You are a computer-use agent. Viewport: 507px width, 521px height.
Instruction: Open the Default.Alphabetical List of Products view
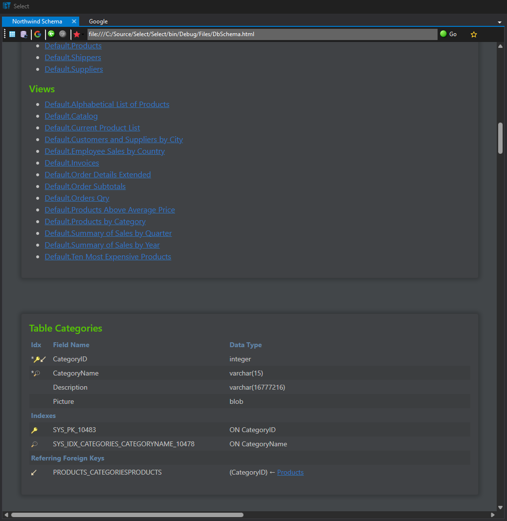click(x=107, y=104)
